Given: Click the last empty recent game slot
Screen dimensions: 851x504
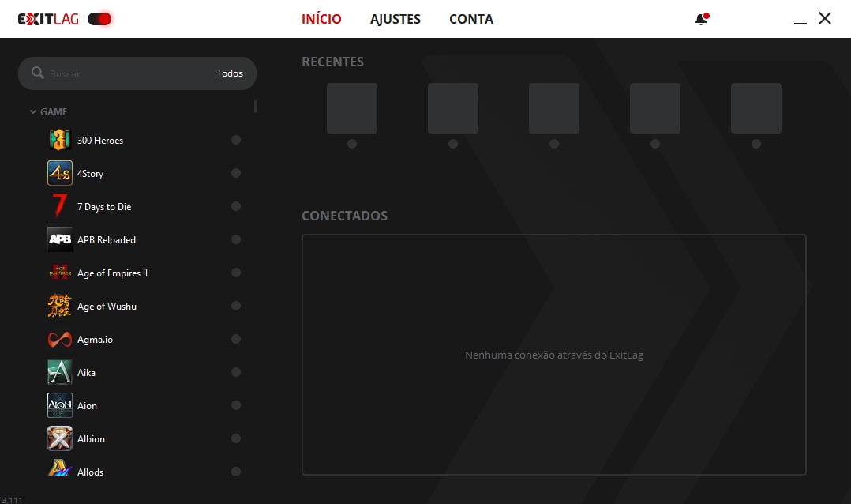Looking at the screenshot, I should point(756,108).
